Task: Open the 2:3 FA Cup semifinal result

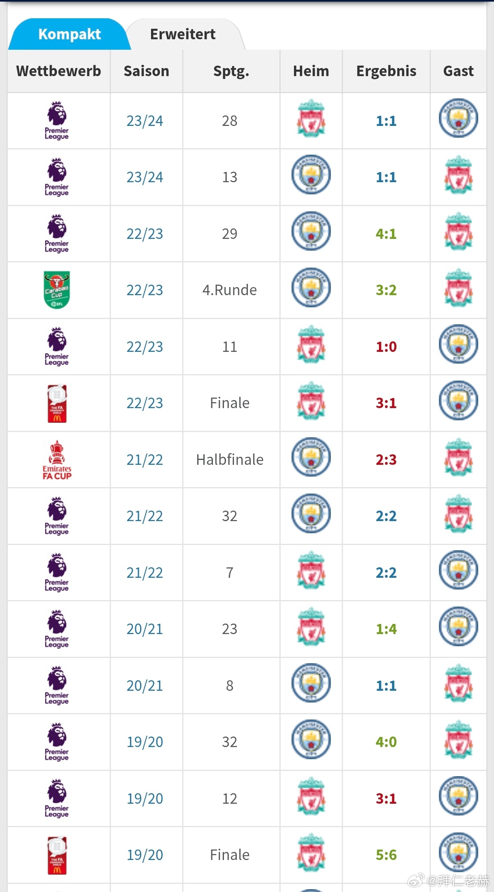Action: [386, 460]
